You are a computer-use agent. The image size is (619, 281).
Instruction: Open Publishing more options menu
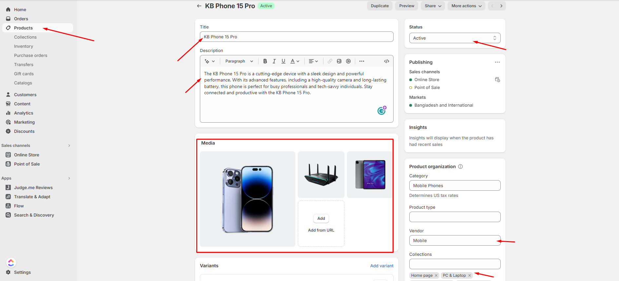497,62
